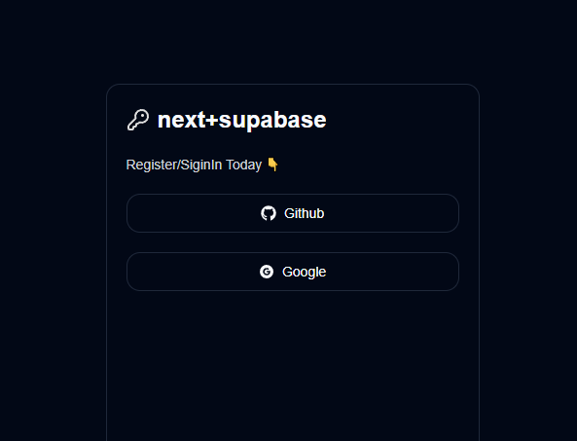Click the word "supabase" in the title

point(272,121)
